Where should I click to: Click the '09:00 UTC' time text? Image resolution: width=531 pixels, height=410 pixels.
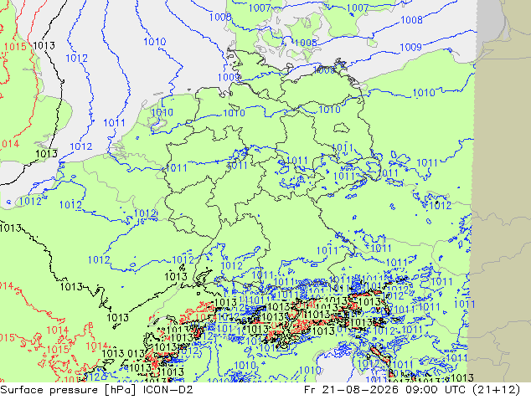point(437,390)
